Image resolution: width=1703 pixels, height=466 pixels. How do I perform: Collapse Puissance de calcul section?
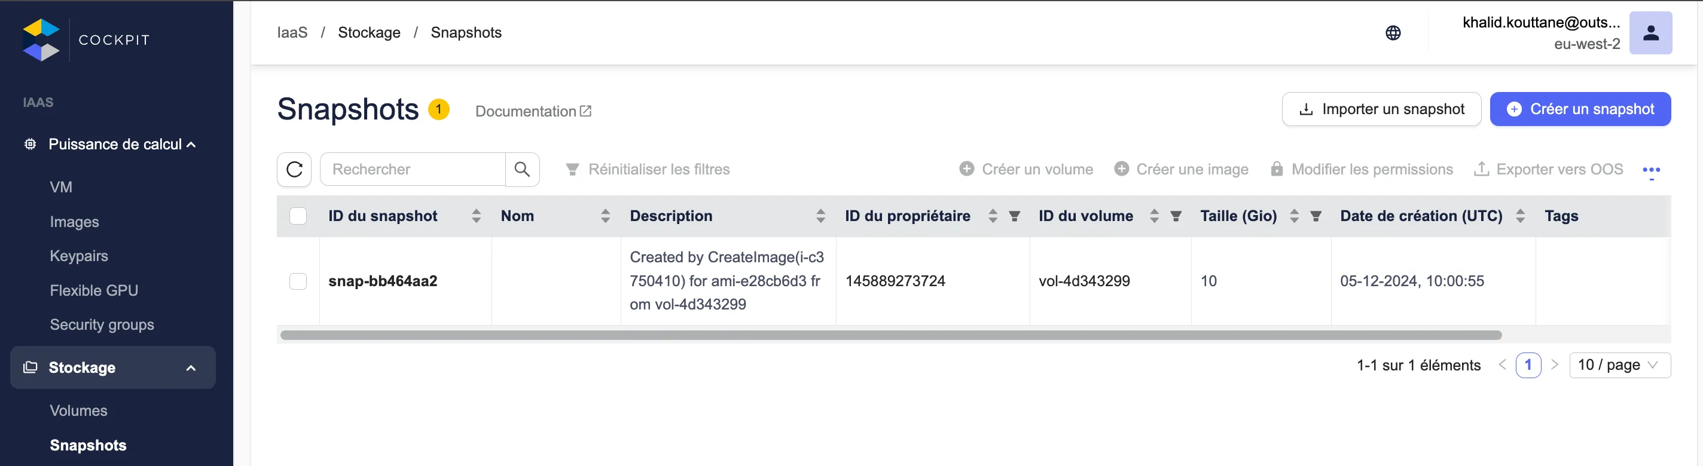[191, 145]
